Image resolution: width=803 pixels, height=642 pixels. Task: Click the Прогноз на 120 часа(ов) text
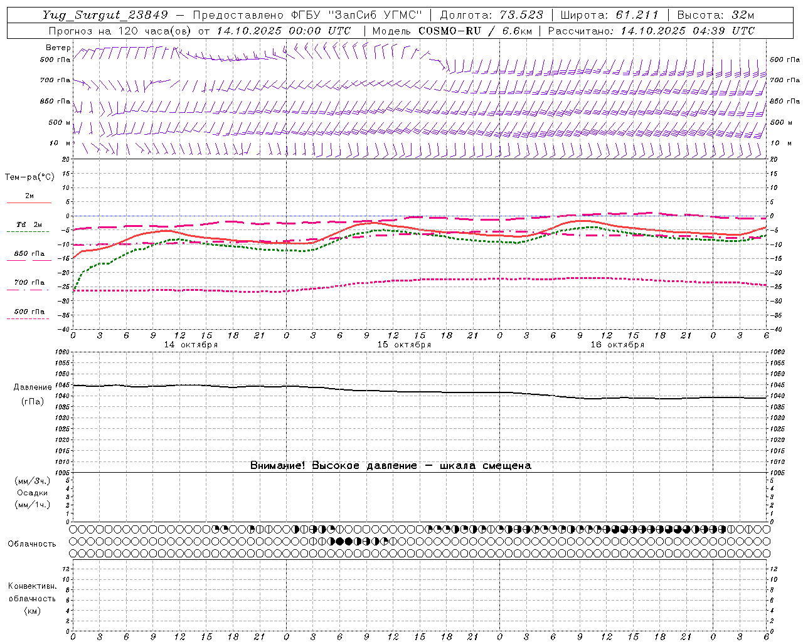120,31
